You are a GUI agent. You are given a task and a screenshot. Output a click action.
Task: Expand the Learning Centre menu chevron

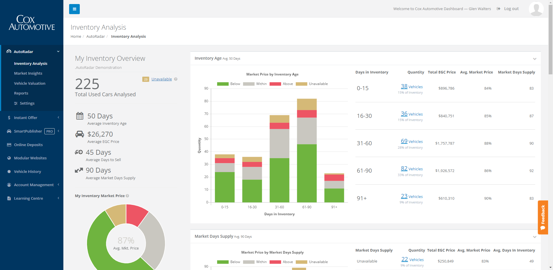[x=58, y=198]
